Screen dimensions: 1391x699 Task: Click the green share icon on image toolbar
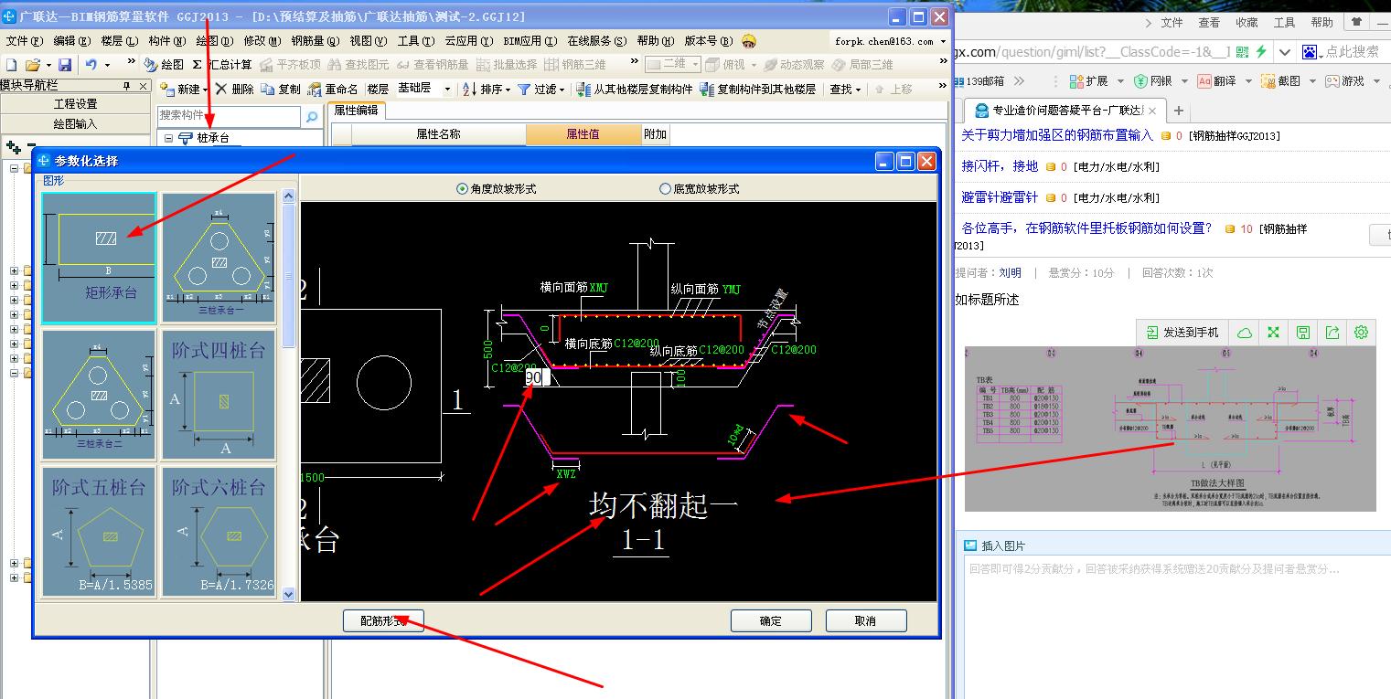[x=1332, y=333]
